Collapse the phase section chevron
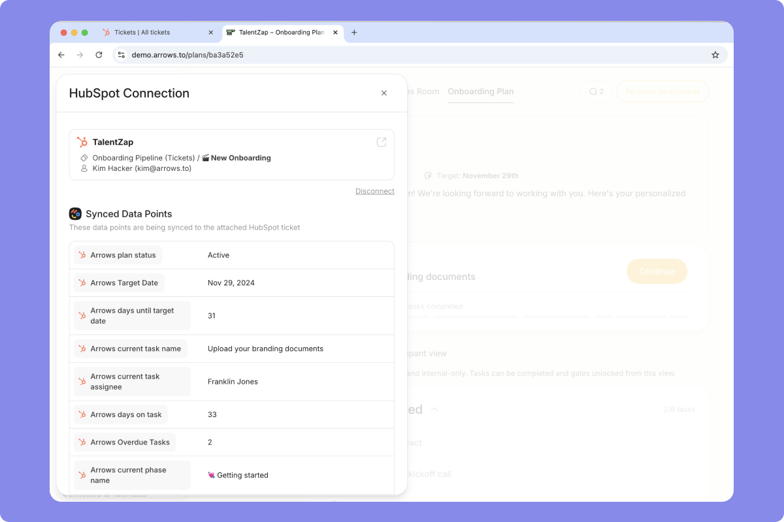Viewport: 784px width, 522px height. [x=434, y=410]
